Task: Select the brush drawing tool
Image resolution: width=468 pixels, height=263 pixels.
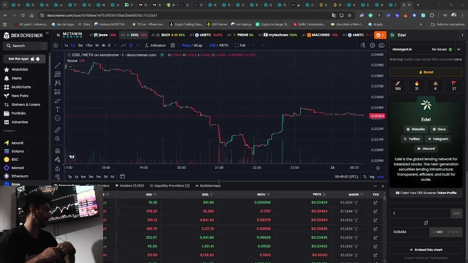Action: [x=57, y=101]
